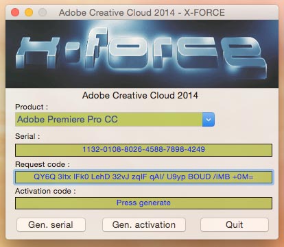
Task: Click the Activation code field
Action: [x=143, y=203]
